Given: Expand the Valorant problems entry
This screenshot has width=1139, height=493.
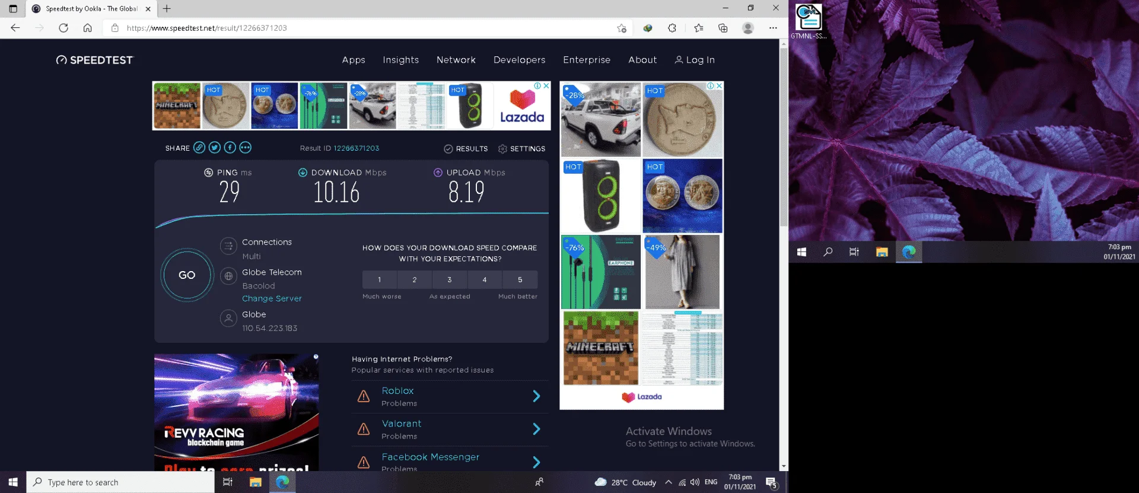Looking at the screenshot, I should pyautogui.click(x=536, y=429).
